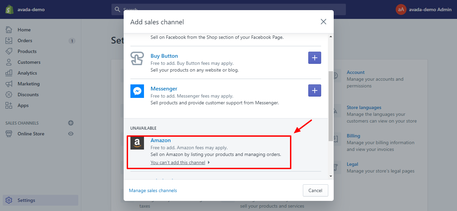Viewport: 457px width, 211px height.
Task: Click the Messenger logo icon
Action: 137,91
